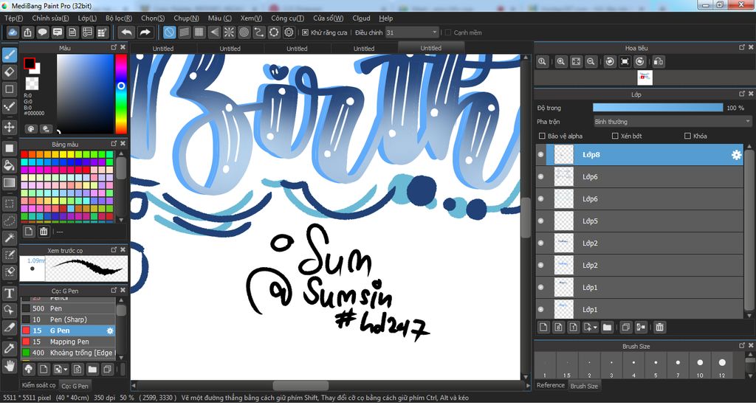Choose brush size 12 preset
756x405 pixels.
722,366
